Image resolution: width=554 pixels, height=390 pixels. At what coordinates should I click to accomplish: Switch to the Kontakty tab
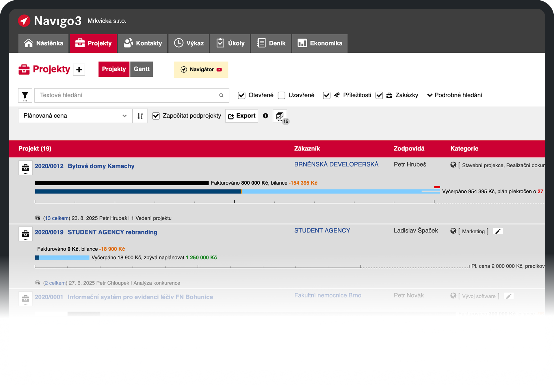click(143, 43)
